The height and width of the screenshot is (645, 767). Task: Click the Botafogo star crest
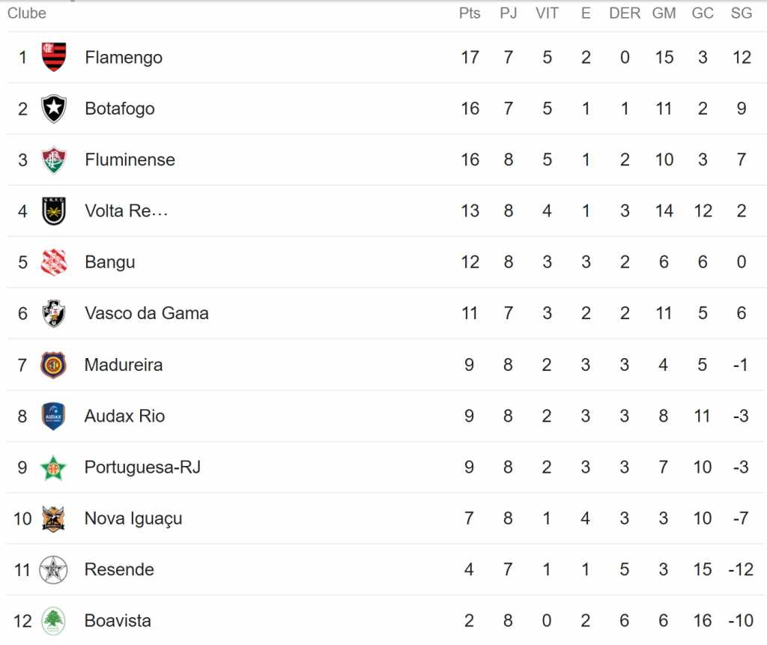tap(54, 108)
